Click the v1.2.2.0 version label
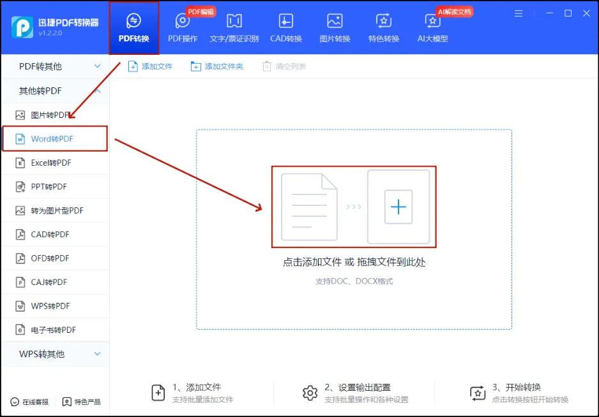 tap(50, 33)
